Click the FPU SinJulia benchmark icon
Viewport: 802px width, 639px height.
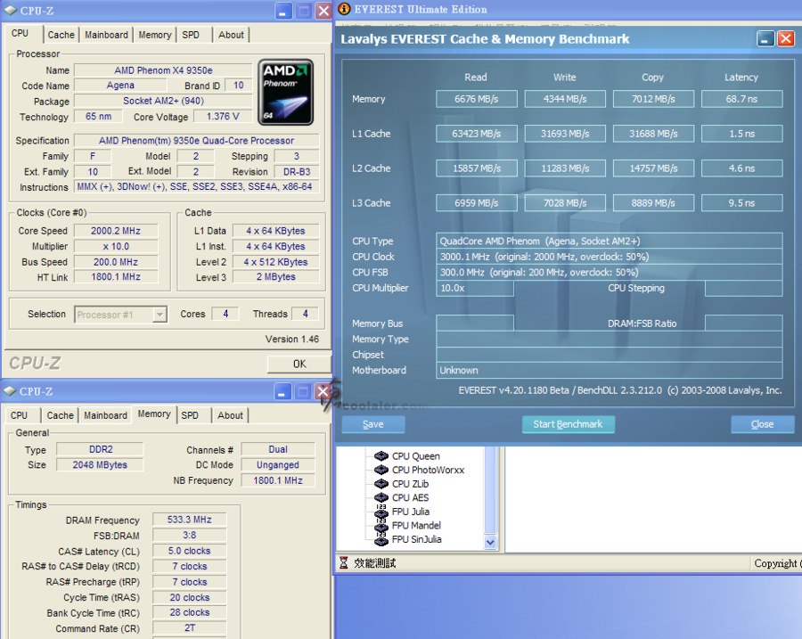(x=381, y=538)
